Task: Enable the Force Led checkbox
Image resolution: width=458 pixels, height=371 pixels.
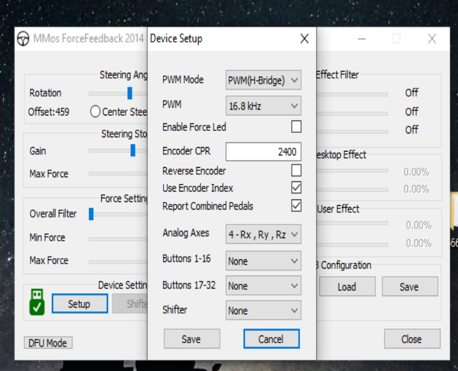Action: (x=296, y=127)
